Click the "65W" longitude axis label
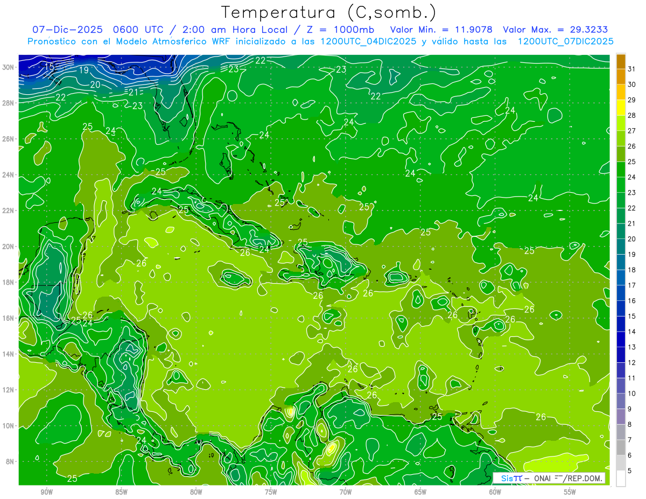Viewport: 646px width, 499px height. [420, 492]
